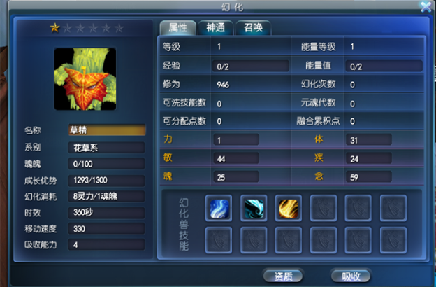Viewport: 436px width, 287px height.
Task: Click the 草精 creature portrait
Action: [85, 79]
